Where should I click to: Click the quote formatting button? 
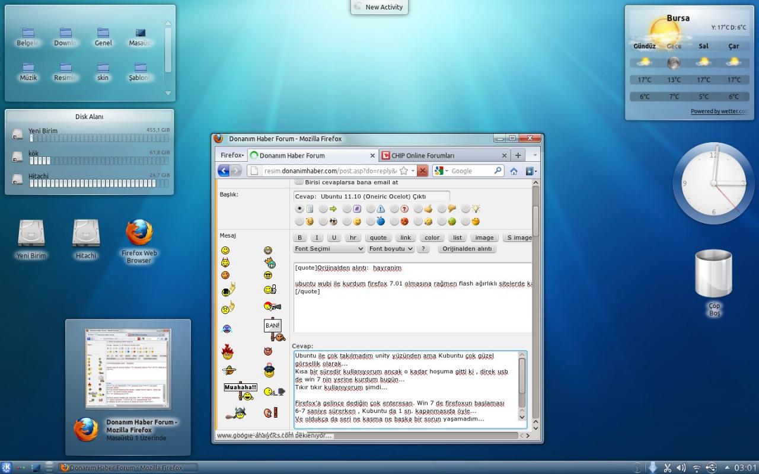(x=378, y=238)
